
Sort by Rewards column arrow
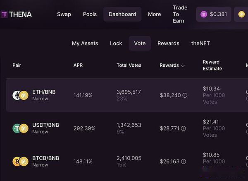(x=183, y=65)
